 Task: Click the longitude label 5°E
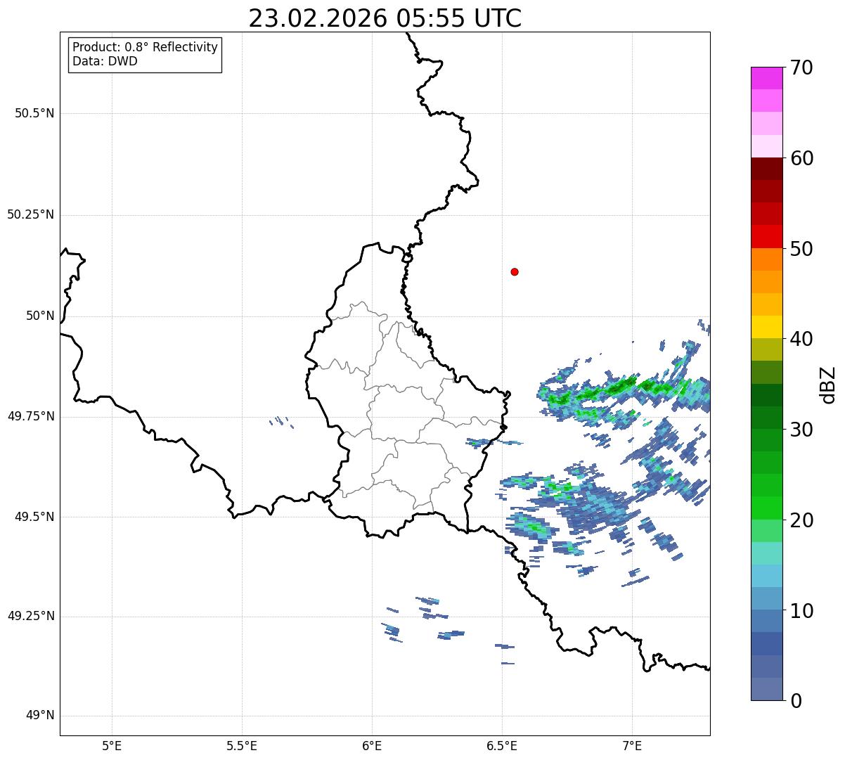(112, 745)
